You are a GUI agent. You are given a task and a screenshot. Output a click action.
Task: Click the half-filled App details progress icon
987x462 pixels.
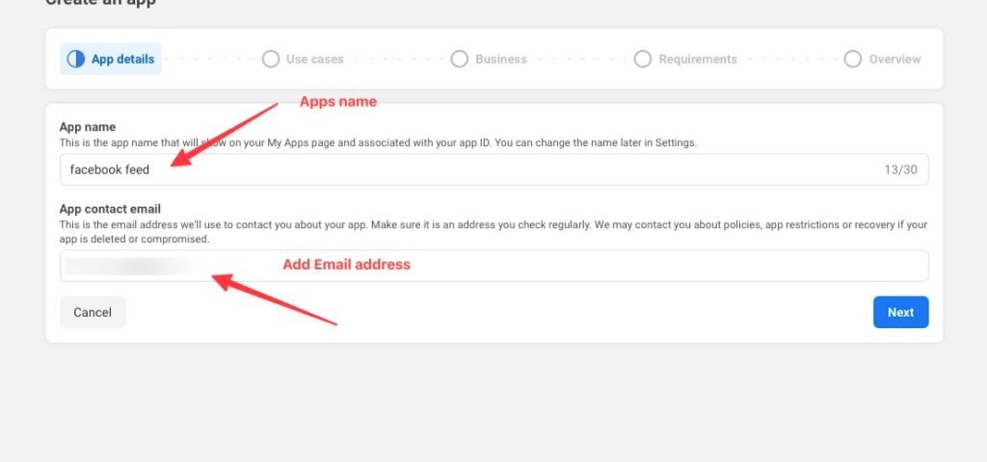coord(75,59)
